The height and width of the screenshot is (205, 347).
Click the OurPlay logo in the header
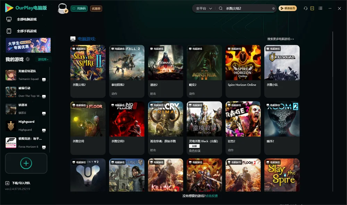point(26,8)
